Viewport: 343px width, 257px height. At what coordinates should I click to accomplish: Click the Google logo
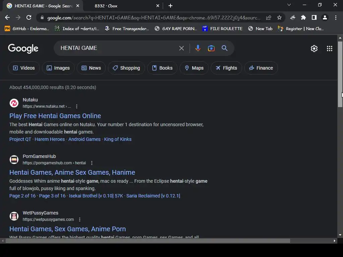tap(23, 48)
